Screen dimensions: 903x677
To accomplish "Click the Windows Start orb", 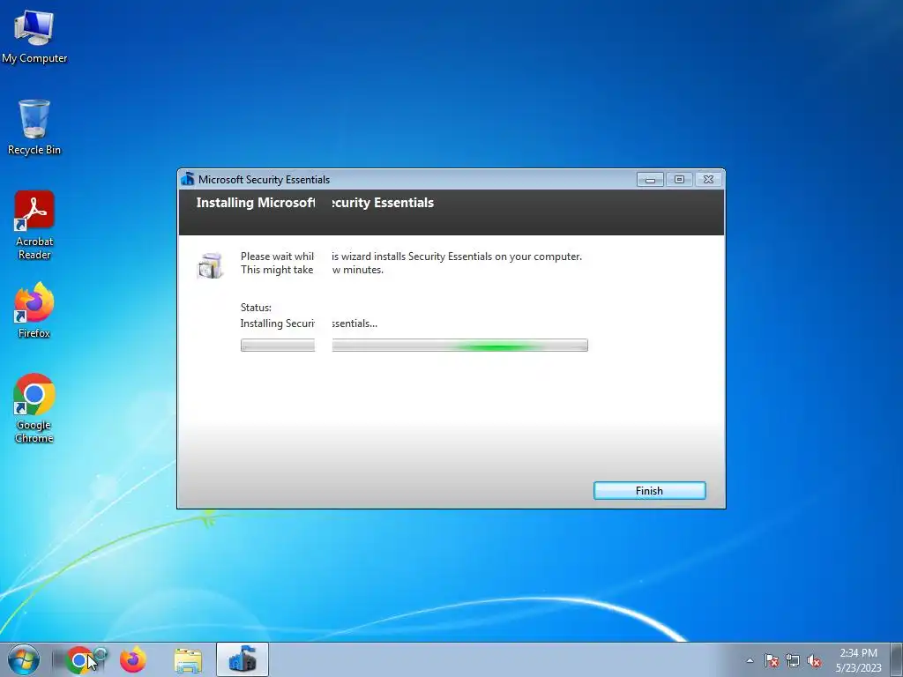I will (x=24, y=659).
